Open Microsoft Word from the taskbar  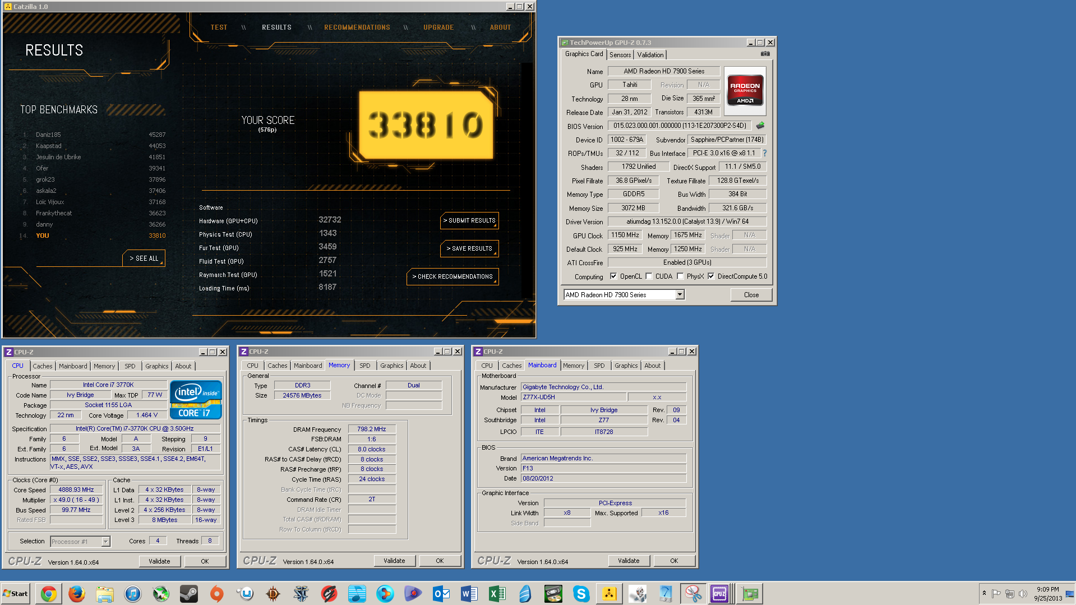pos(469,594)
